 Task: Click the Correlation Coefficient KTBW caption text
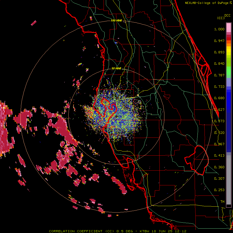pyautogui.click(x=118, y=231)
